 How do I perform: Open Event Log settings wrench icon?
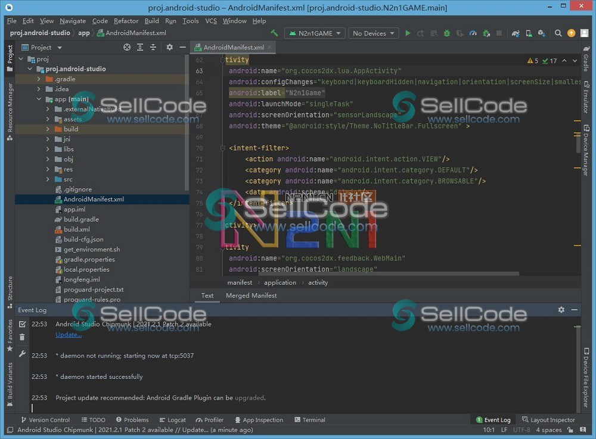point(22,354)
